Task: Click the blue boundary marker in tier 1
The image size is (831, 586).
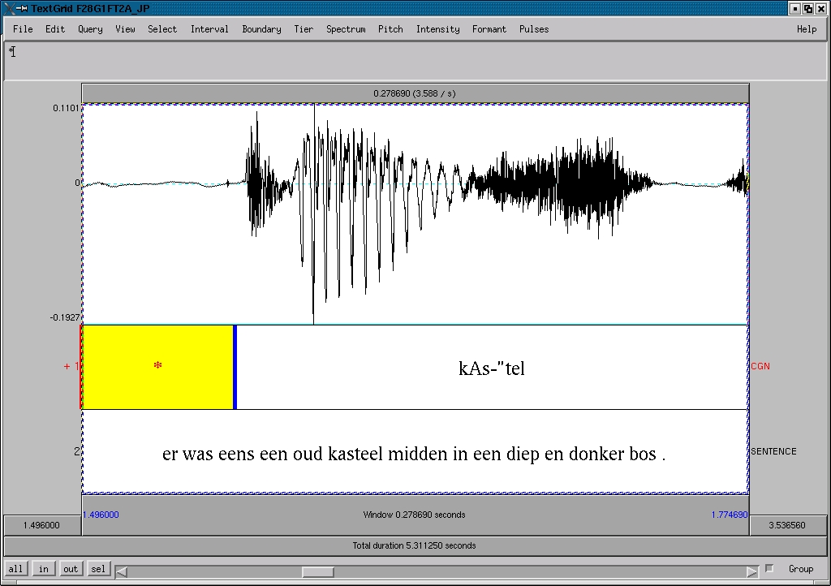Action: 235,367
